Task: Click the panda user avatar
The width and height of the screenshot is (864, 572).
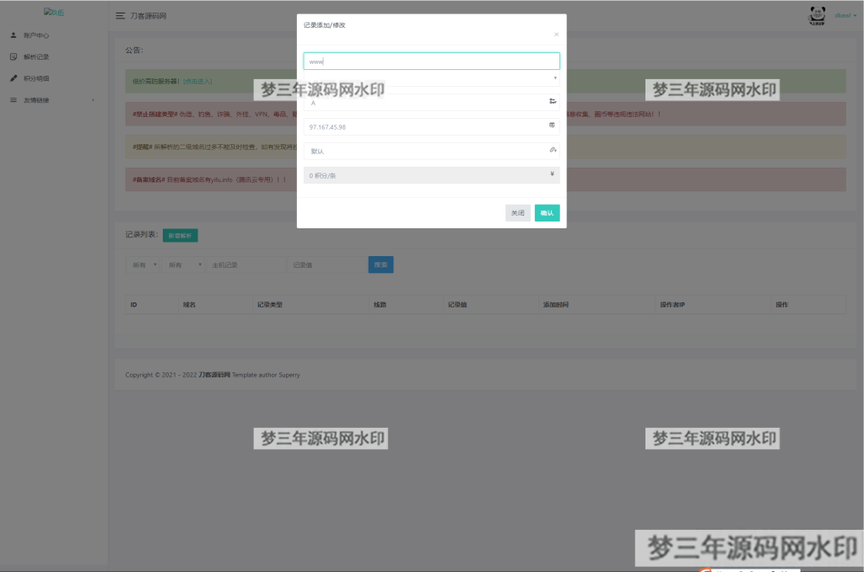Action: (817, 15)
